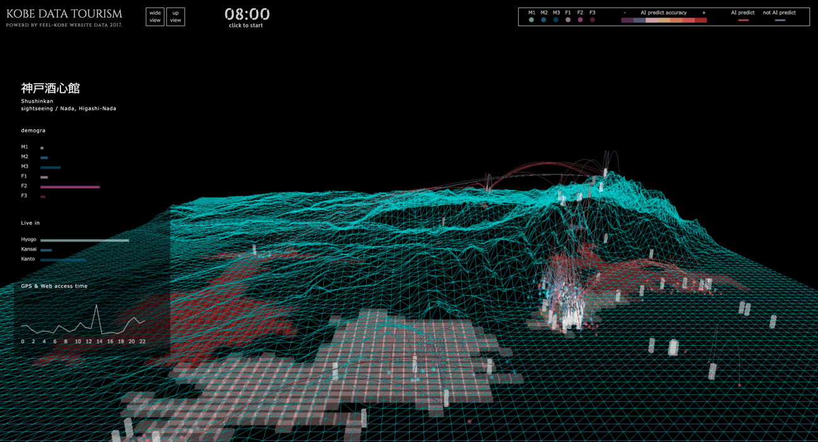Click the M3 legend dot

(x=556, y=20)
